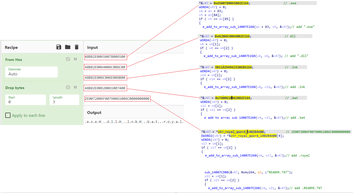353x193 pixels.
Task: Enable the Apply to each line checkbox
Action: [8, 115]
